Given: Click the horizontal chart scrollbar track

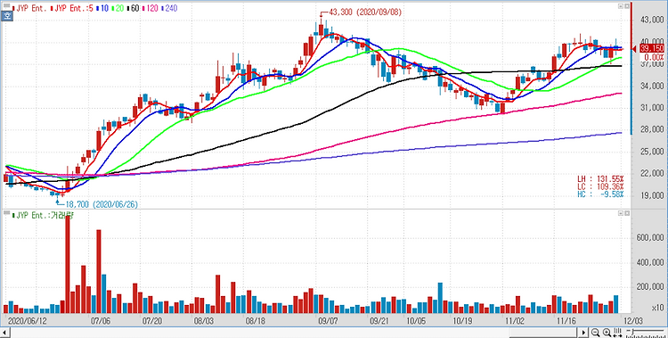Looking at the screenshot, I should [295, 333].
